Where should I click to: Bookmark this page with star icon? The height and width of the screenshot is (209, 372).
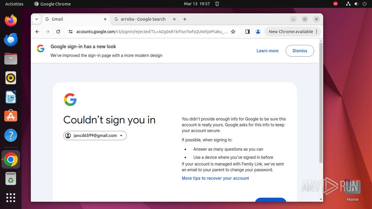pos(233,32)
